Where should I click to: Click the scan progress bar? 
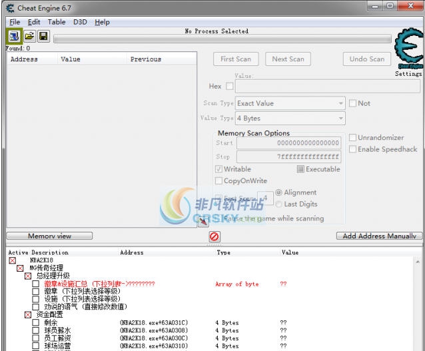coord(222,39)
